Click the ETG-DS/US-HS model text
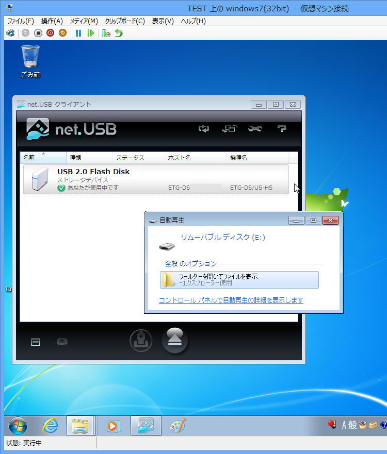Viewport: 387px width, 454px height. click(251, 188)
